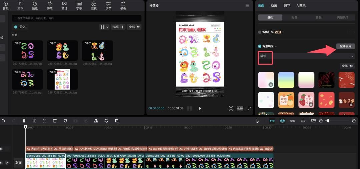
Task: Toggle auto snapping in timeline toolbar
Action: tap(282, 121)
